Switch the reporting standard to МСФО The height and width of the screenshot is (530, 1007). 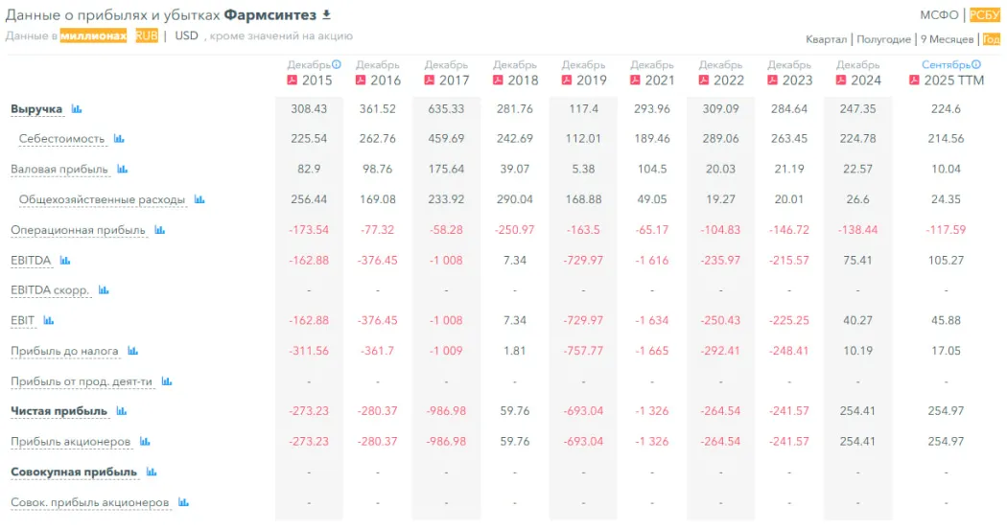tap(939, 14)
